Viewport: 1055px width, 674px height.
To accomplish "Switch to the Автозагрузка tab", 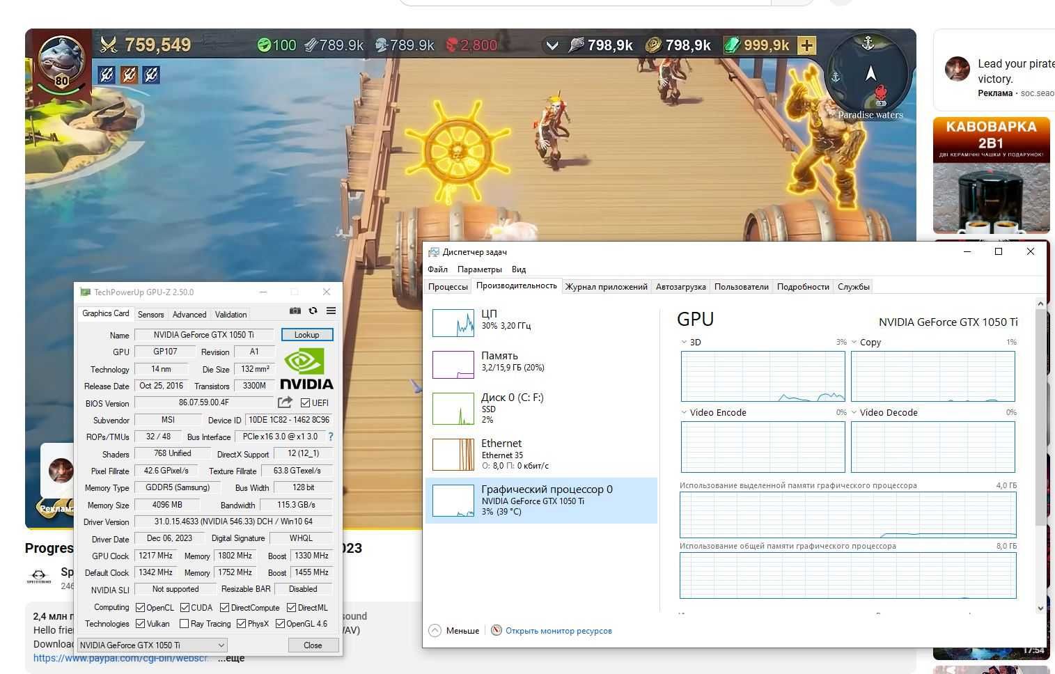I will pos(680,286).
